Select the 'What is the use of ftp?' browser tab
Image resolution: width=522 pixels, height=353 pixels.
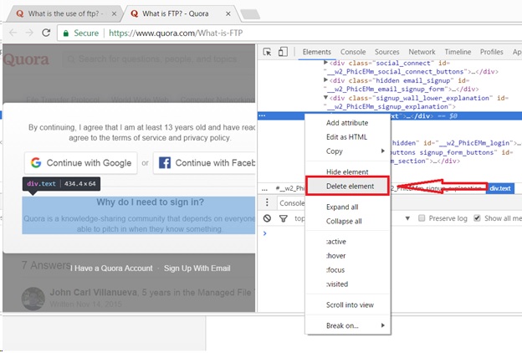pos(65,13)
